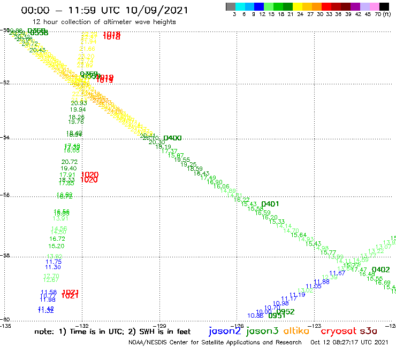Click the wave height value 15.20

click(56, 246)
